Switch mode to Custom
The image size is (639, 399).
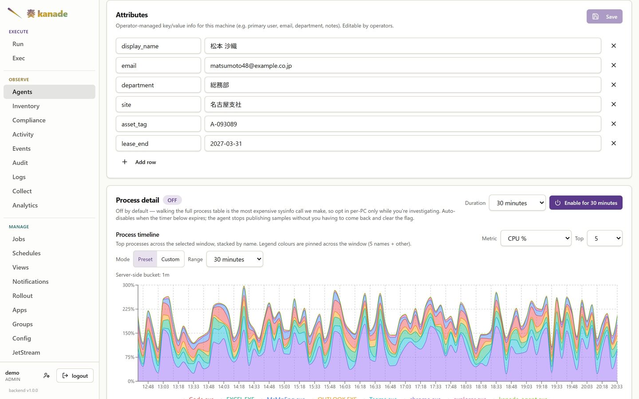pos(170,259)
